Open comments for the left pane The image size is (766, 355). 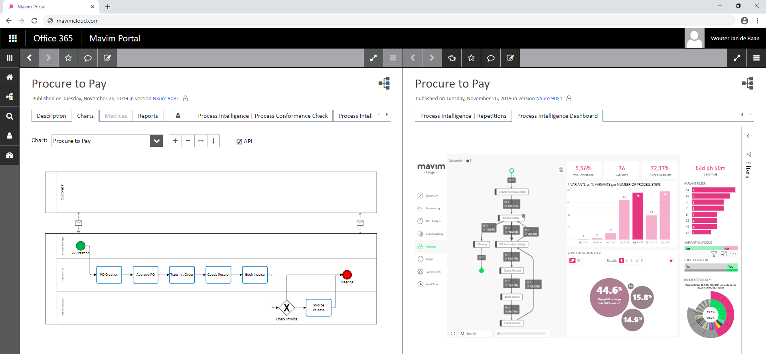88,58
